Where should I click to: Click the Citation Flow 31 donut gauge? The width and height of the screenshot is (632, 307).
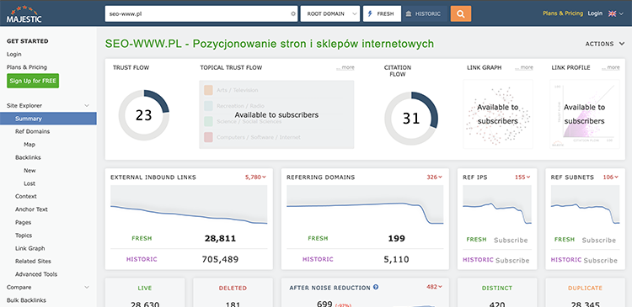click(411, 119)
